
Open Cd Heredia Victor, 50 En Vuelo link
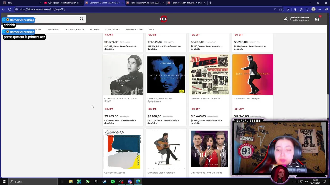pos(121,100)
